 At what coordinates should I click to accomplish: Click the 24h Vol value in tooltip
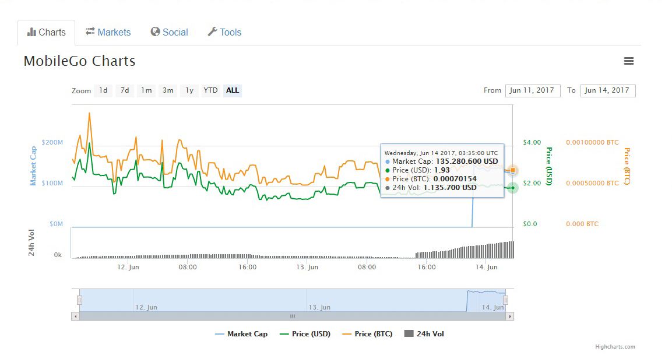(x=450, y=188)
